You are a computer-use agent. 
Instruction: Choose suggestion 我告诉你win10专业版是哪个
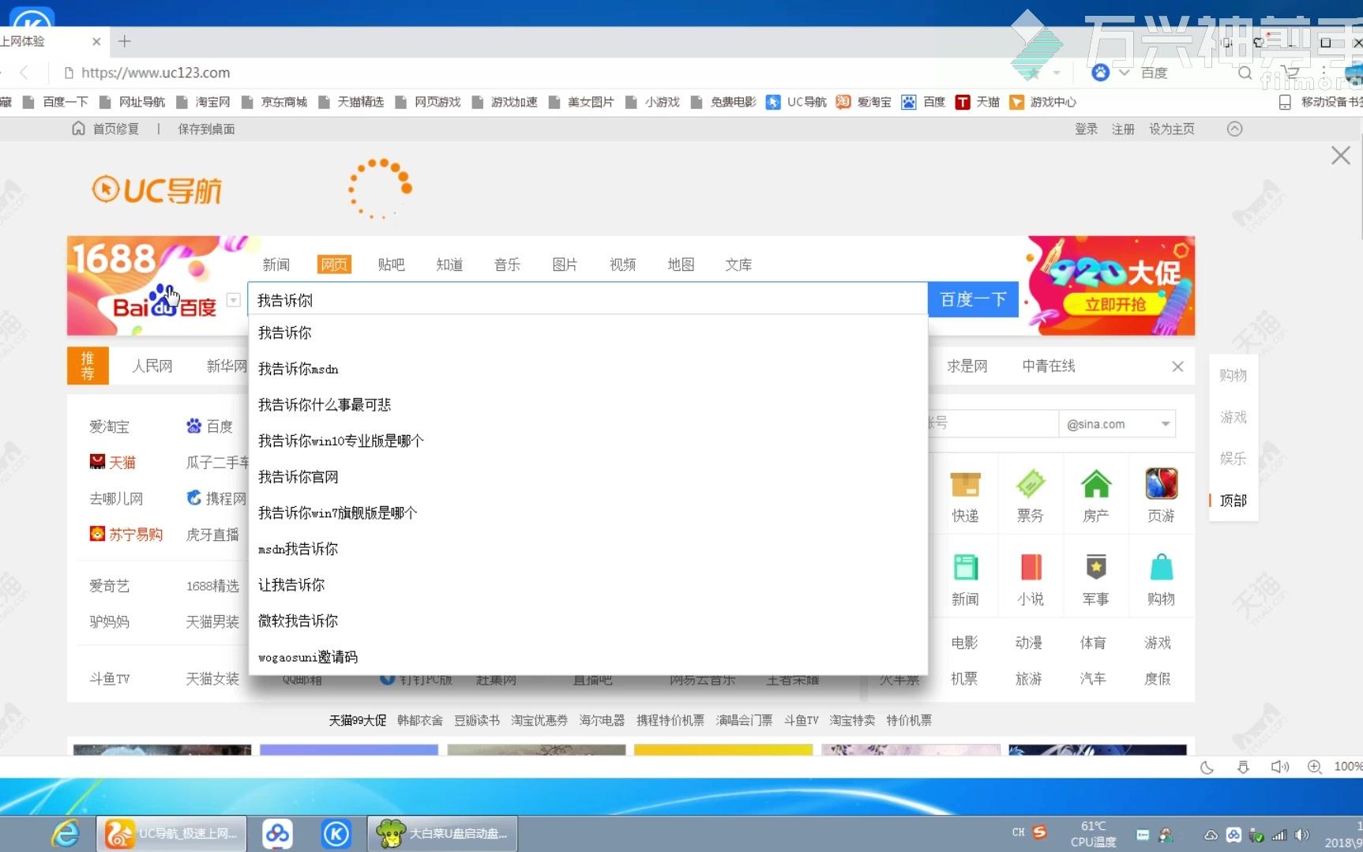coord(588,441)
